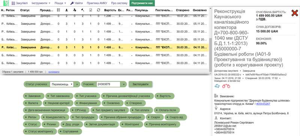Open the Закупівлі list section

[x=20, y=3]
